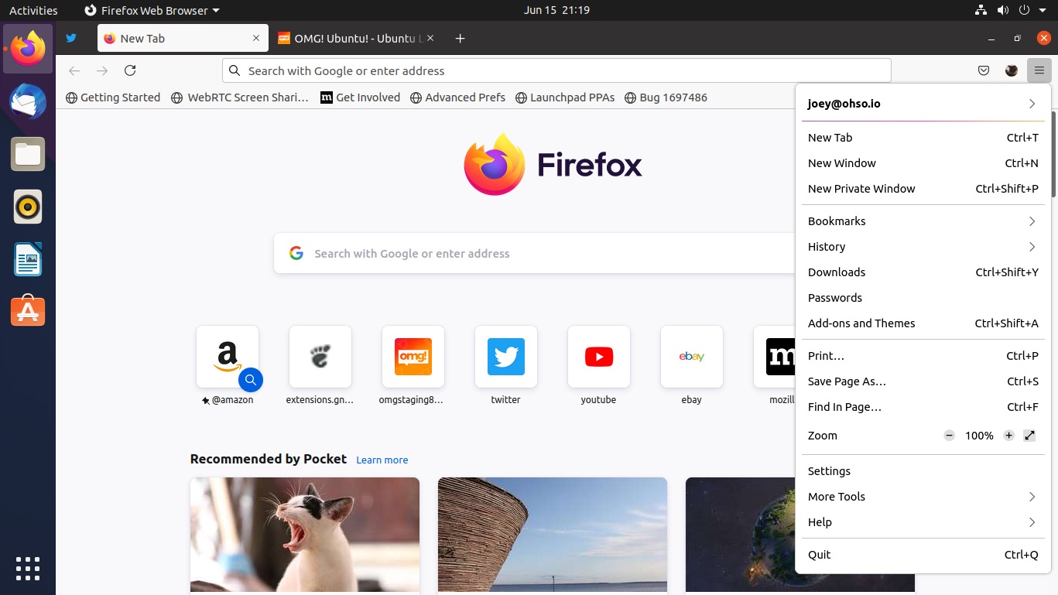Choose Save Page As… menu entry

923,381
